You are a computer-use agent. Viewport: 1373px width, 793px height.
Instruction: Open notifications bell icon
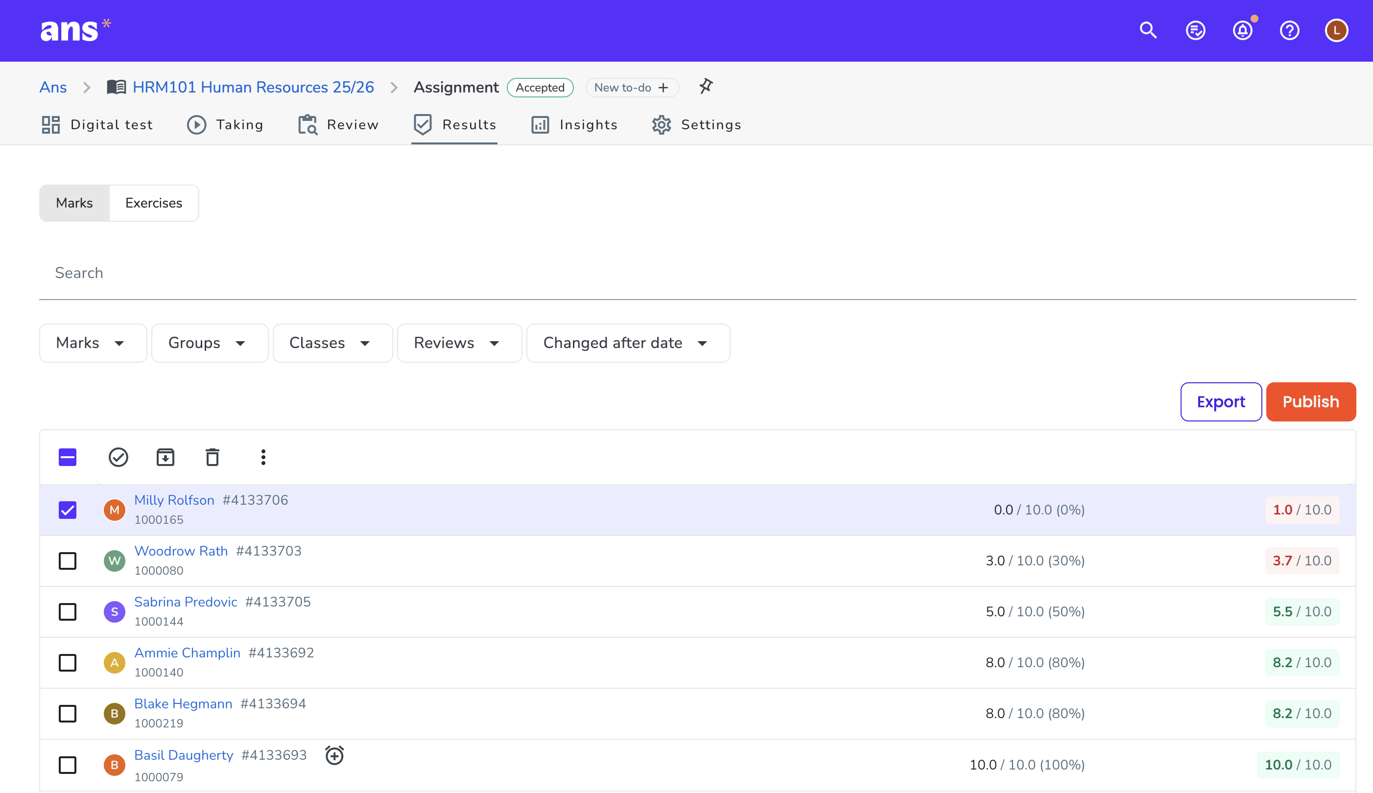tap(1243, 30)
